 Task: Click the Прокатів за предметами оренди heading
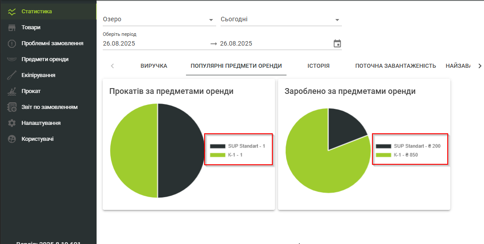click(171, 91)
